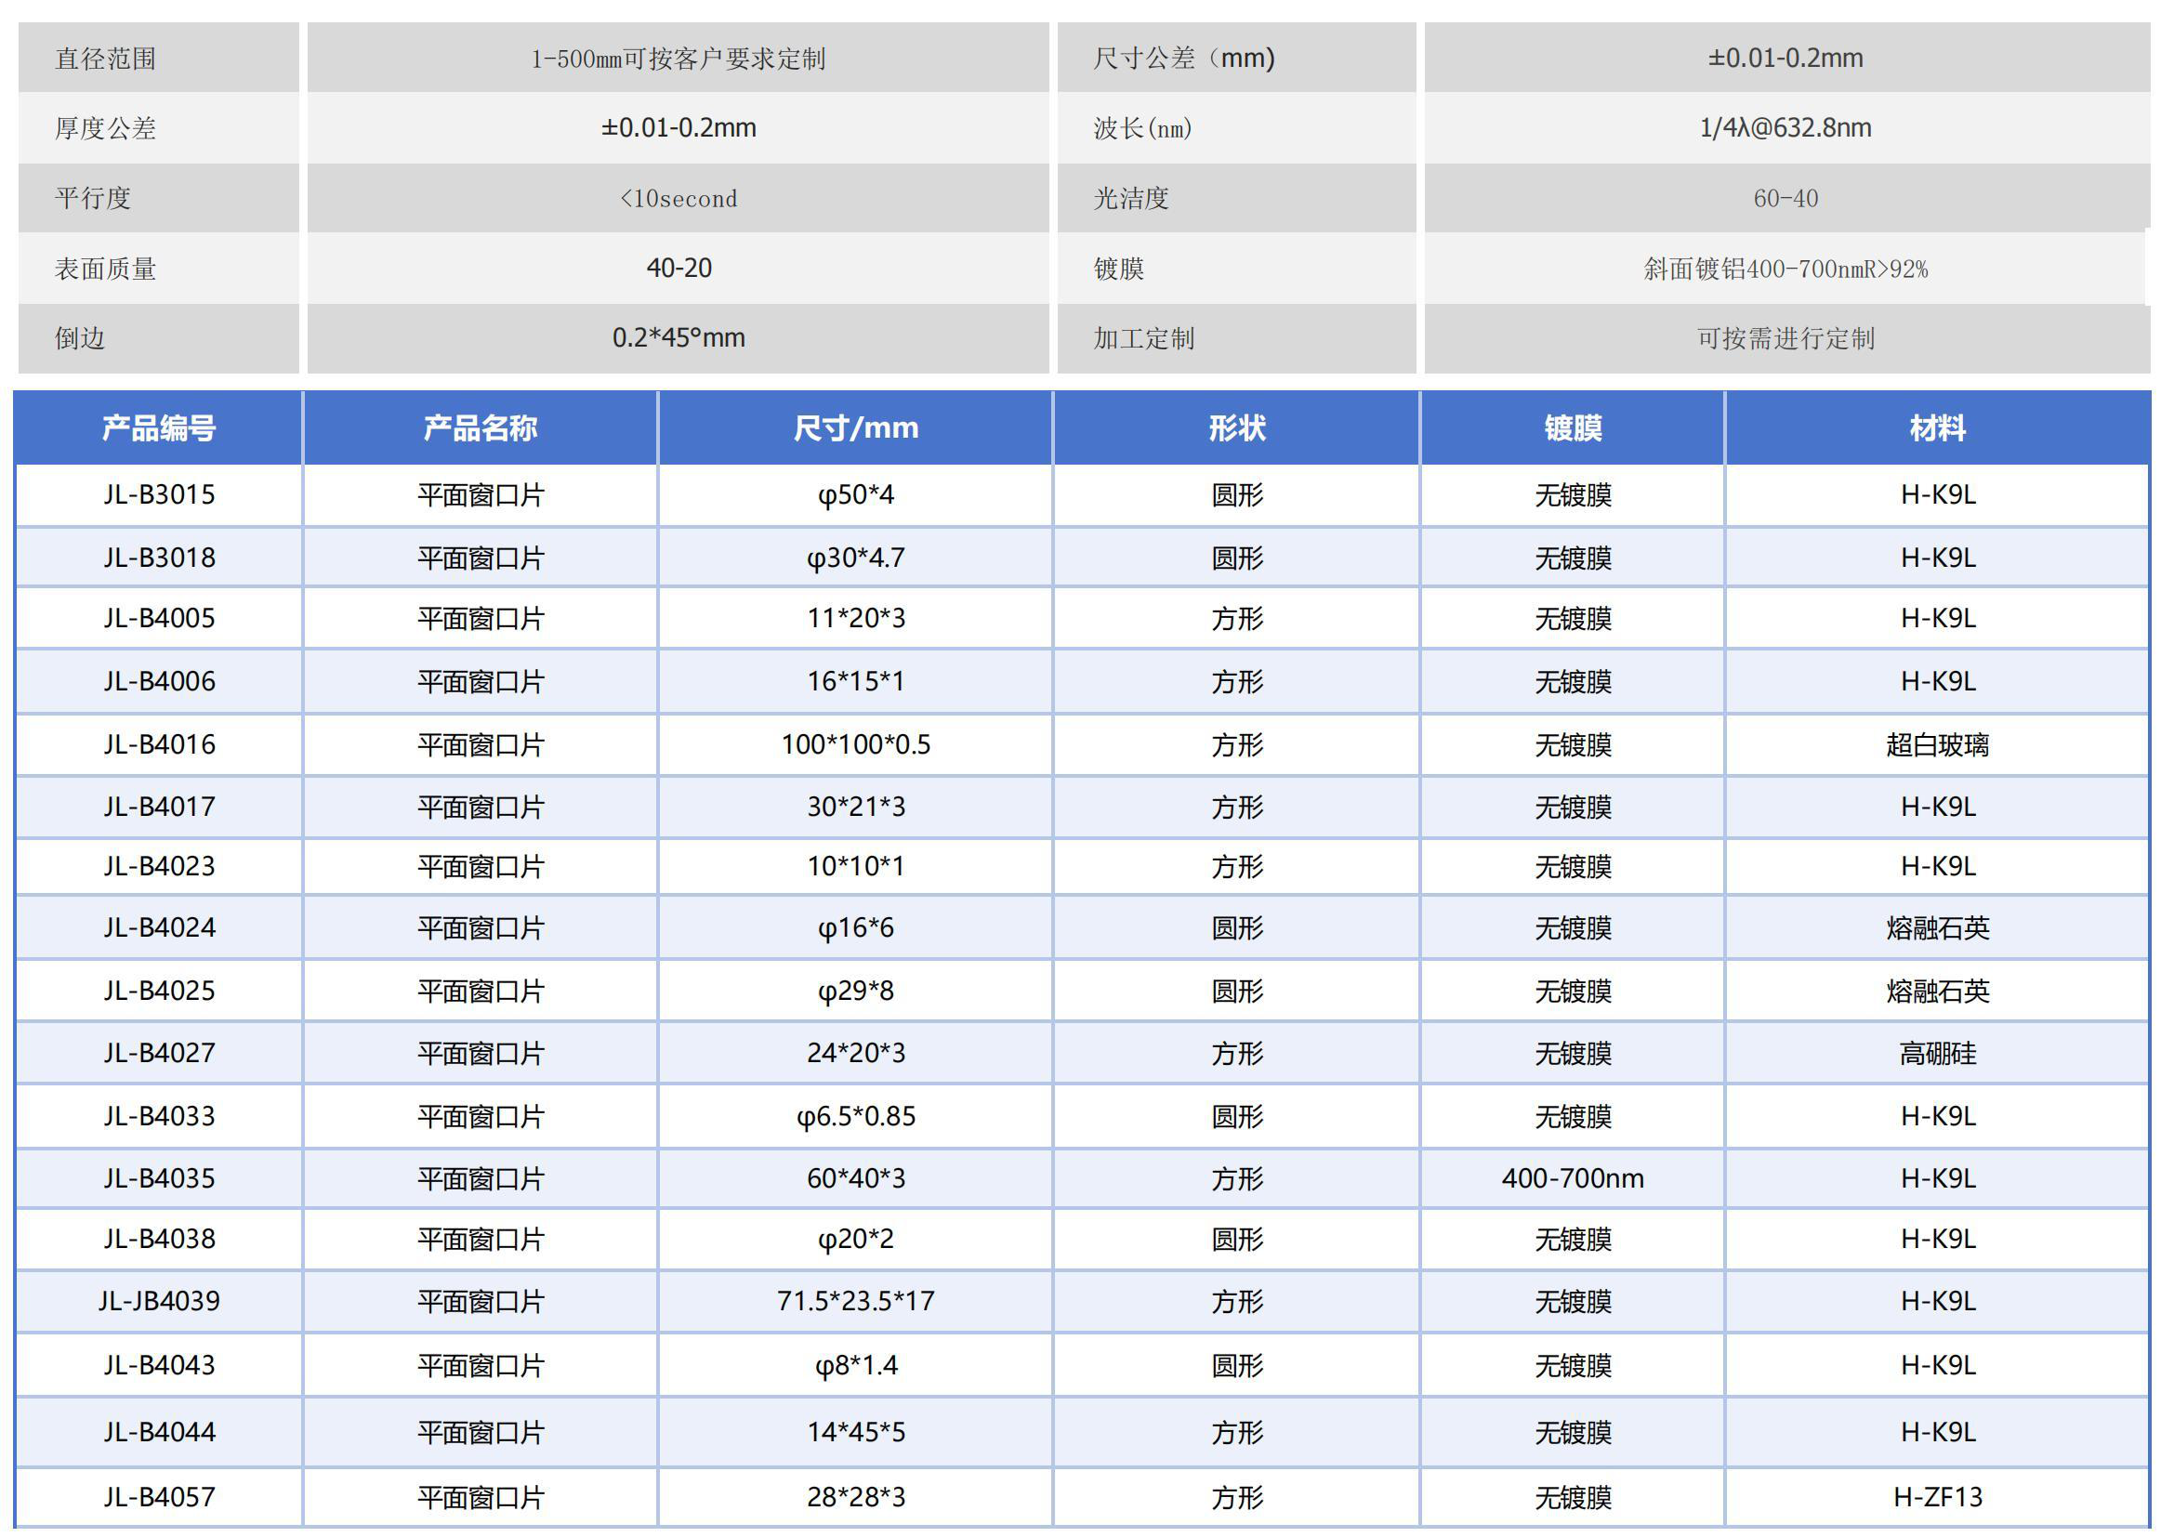This screenshot has height=1537, width=2174.
Task: Click the 材料 column header
Action: 1937,427
